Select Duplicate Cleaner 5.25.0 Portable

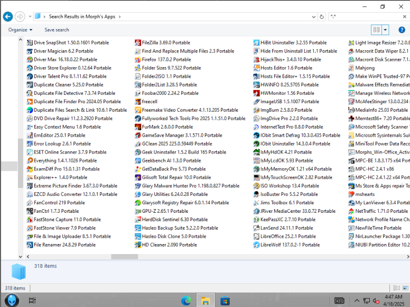(65, 85)
